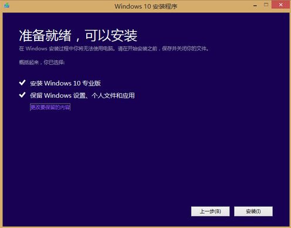Viewport: 291px width, 228px height.
Task: Click the Windows 10 setup icon in title bar
Action: point(6,5)
